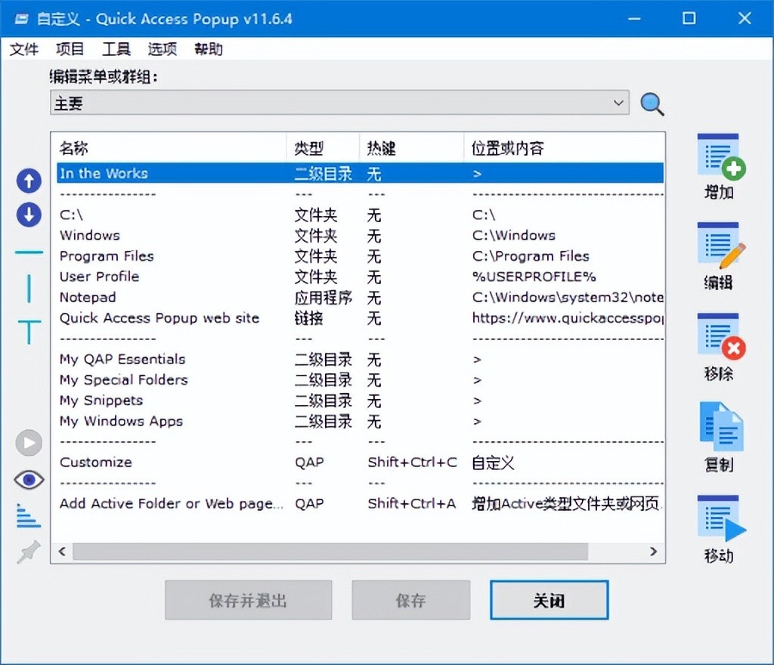Minimize the Quick Access Popup window

[x=634, y=19]
